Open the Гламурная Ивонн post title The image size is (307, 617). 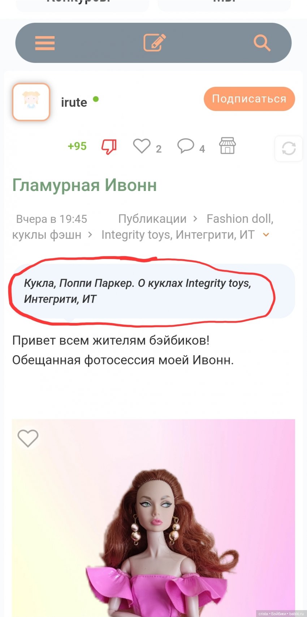point(85,185)
